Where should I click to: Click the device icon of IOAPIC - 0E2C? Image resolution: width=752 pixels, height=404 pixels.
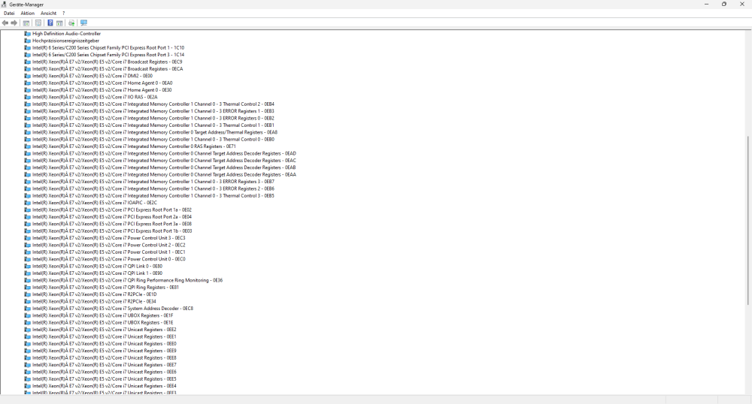tap(28, 203)
